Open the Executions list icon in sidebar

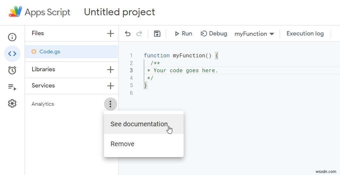coord(12,87)
